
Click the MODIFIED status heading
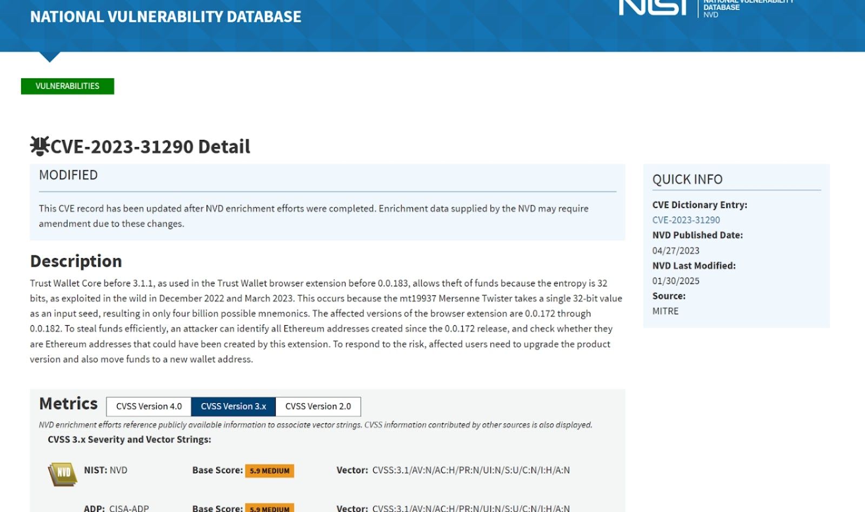point(68,175)
